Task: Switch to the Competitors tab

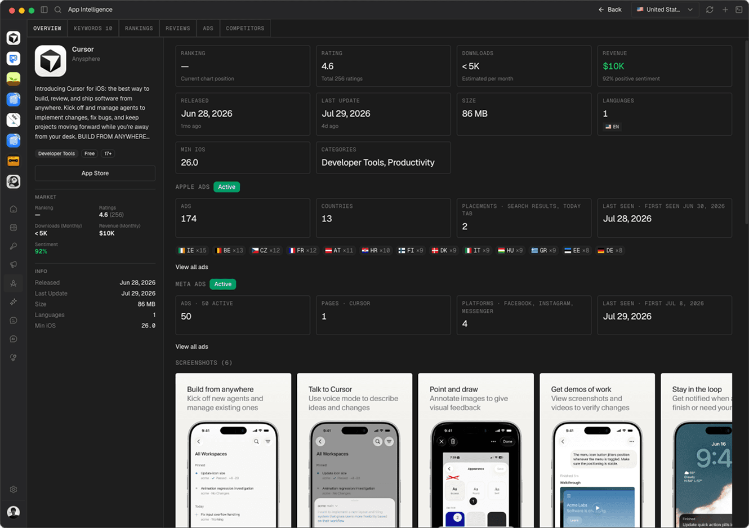Action: pos(245,28)
